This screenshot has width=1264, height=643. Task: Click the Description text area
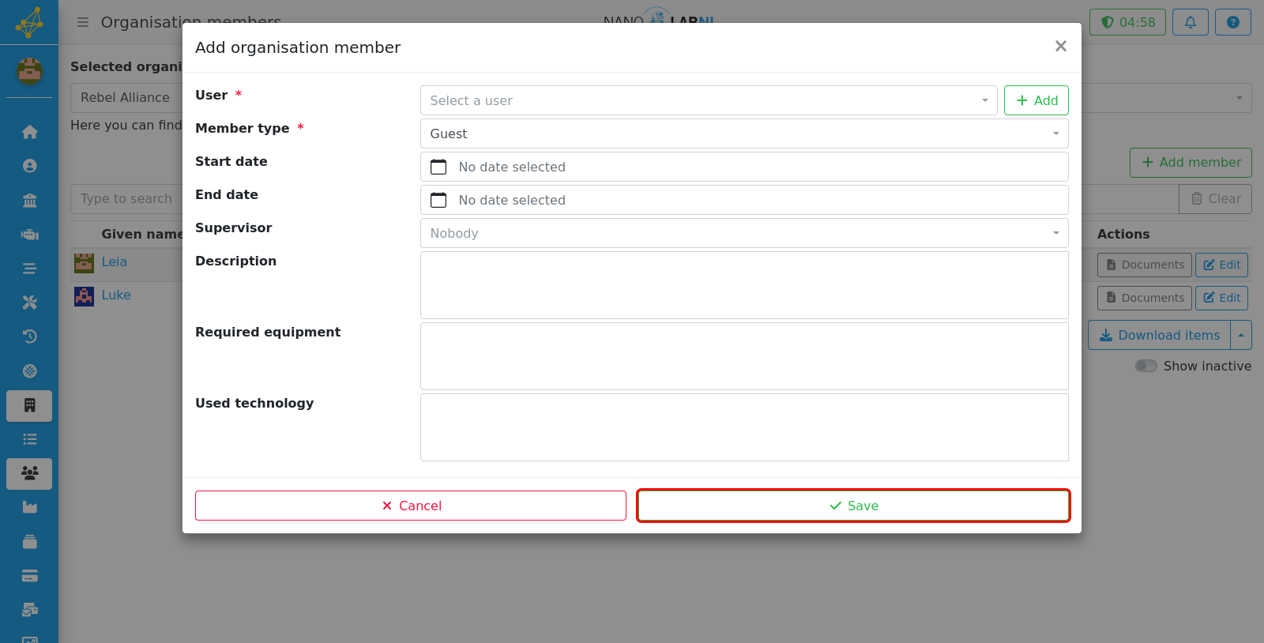tap(744, 285)
